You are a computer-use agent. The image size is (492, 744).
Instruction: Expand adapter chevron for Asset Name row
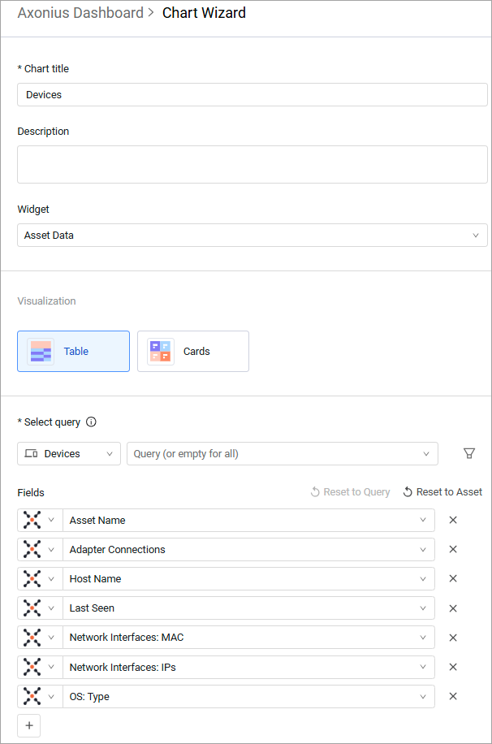tap(51, 520)
